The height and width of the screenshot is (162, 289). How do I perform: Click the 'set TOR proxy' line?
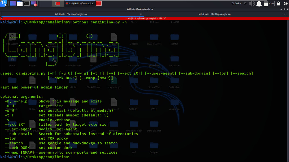coord(36,138)
